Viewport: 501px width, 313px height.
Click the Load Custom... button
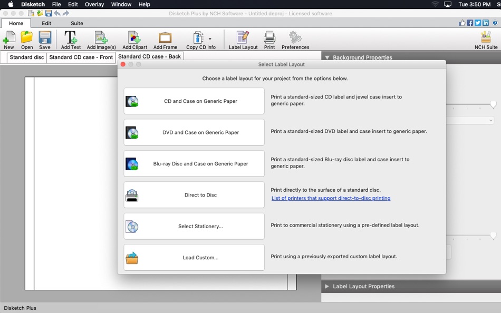[194, 258]
